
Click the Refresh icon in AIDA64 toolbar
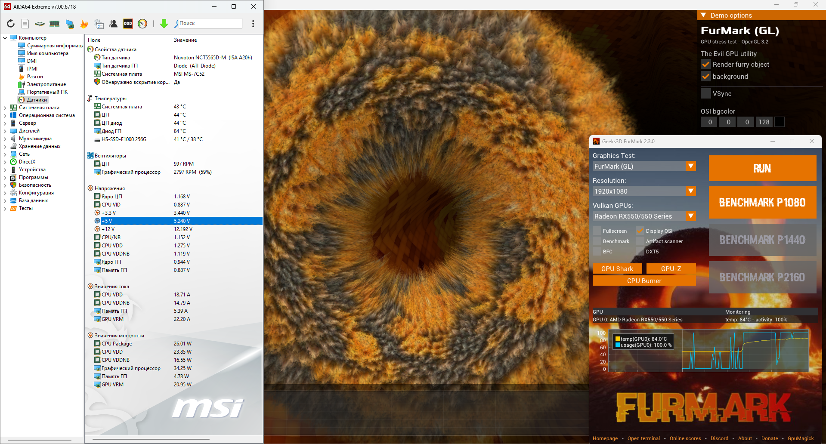click(x=11, y=24)
